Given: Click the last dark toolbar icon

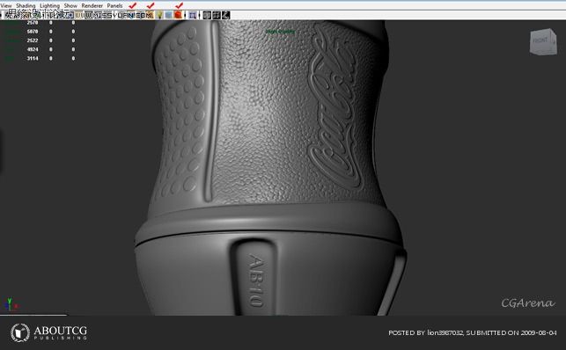Looking at the screenshot, I should [x=225, y=15].
